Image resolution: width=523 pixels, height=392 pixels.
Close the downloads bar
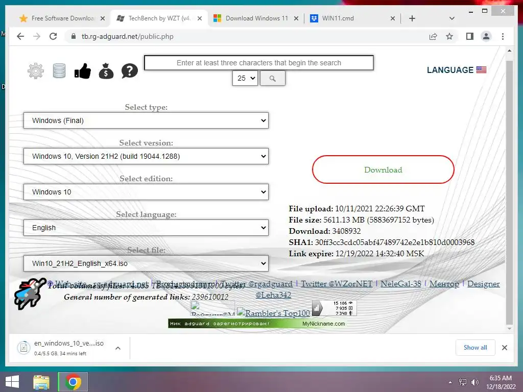coord(504,348)
